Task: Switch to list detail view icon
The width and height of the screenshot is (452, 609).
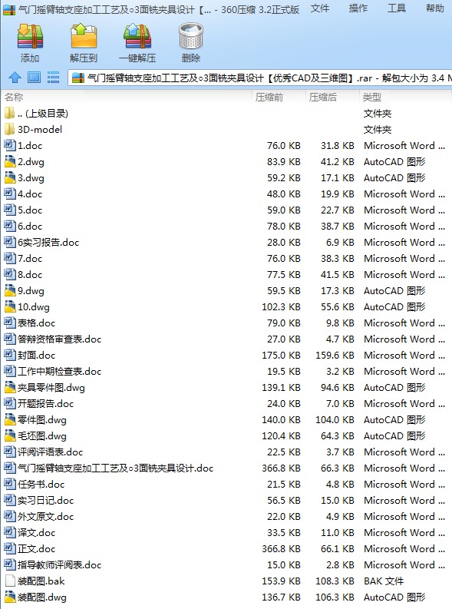Action: (x=53, y=78)
